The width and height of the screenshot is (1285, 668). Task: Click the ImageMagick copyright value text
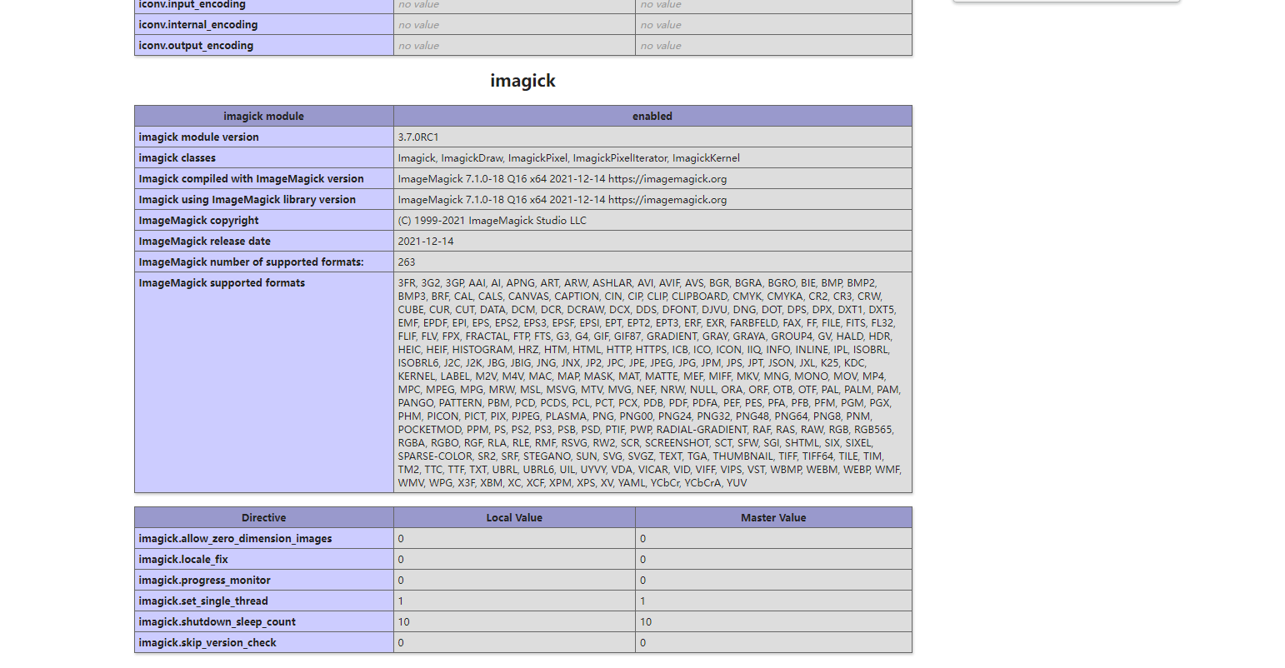click(x=492, y=221)
